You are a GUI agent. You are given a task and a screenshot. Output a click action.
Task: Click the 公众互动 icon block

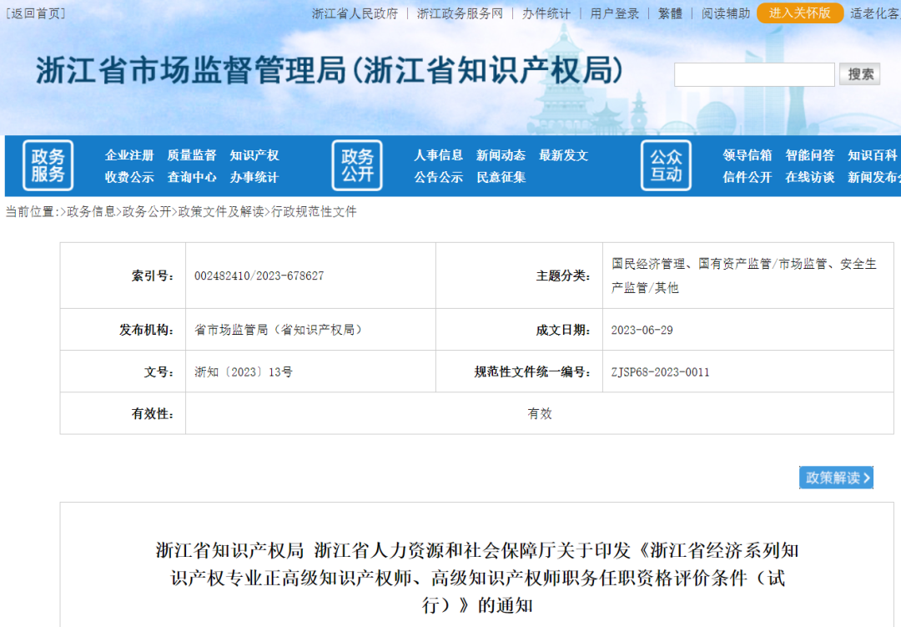666,165
